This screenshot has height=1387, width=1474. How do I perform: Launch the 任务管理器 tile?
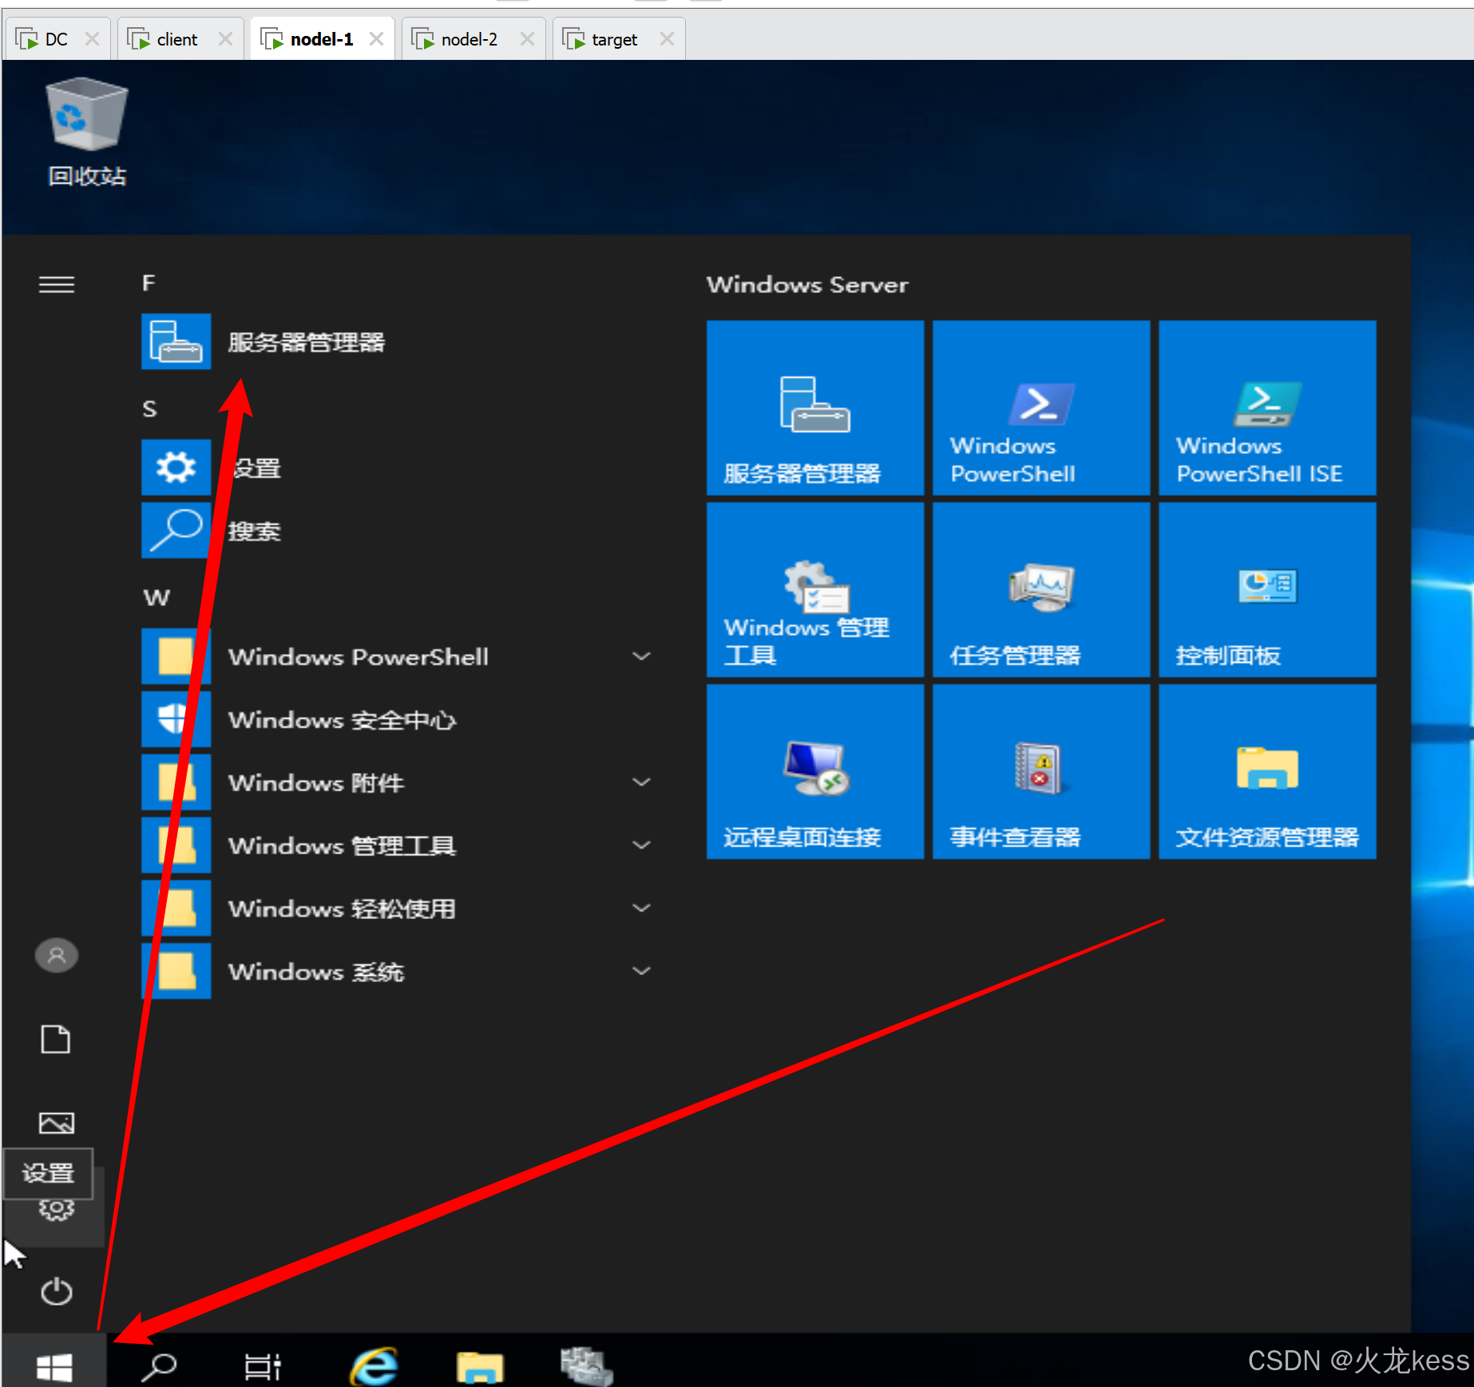click(1040, 589)
